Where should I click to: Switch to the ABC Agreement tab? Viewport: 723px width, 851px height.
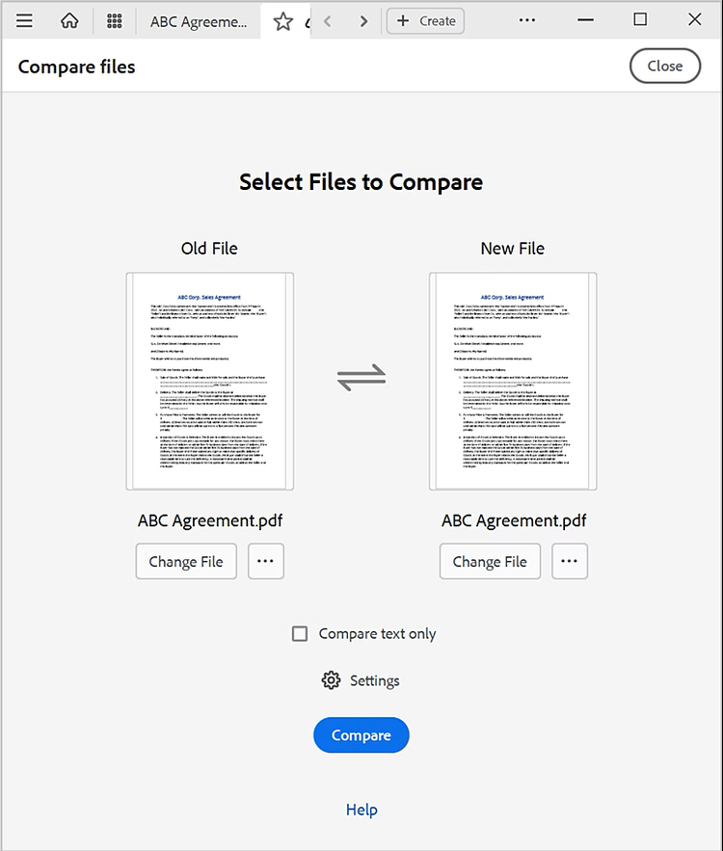pos(198,20)
